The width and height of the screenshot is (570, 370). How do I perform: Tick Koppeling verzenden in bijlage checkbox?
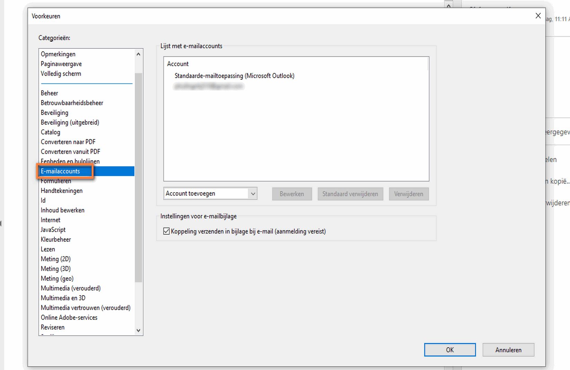[x=167, y=231]
